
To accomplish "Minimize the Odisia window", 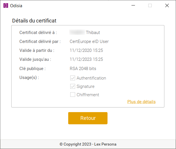I will click(x=133, y=5).
